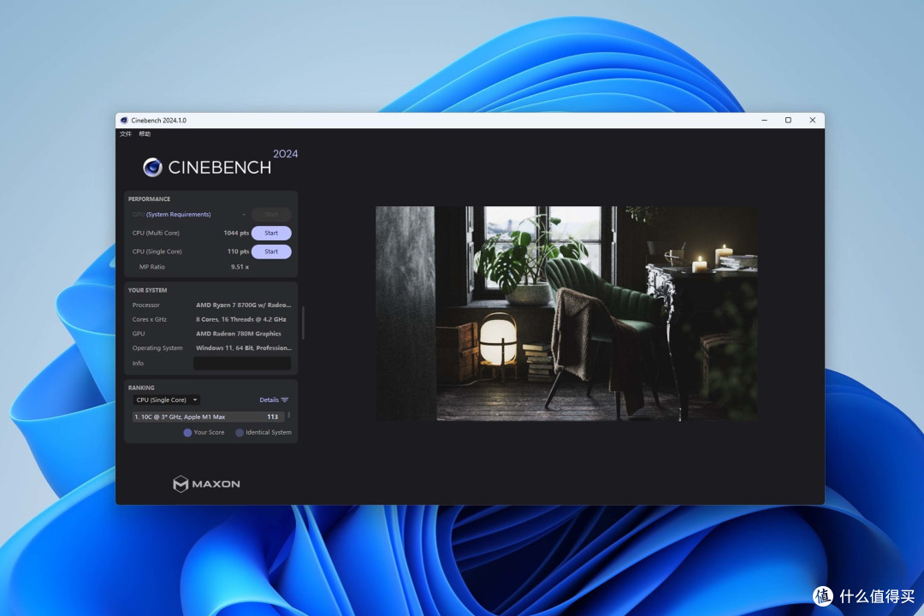Click the RANKING section header
This screenshot has height=616, width=924.
point(141,388)
